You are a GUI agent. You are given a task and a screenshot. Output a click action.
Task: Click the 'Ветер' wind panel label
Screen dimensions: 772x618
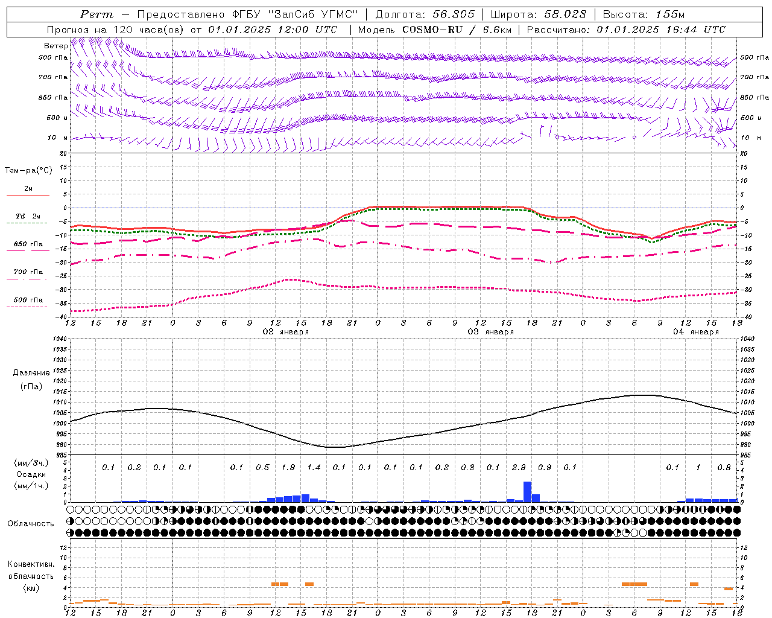55,46
